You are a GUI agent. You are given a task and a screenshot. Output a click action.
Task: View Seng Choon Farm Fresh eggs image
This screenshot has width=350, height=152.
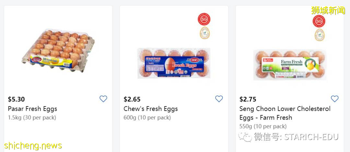click(289, 65)
